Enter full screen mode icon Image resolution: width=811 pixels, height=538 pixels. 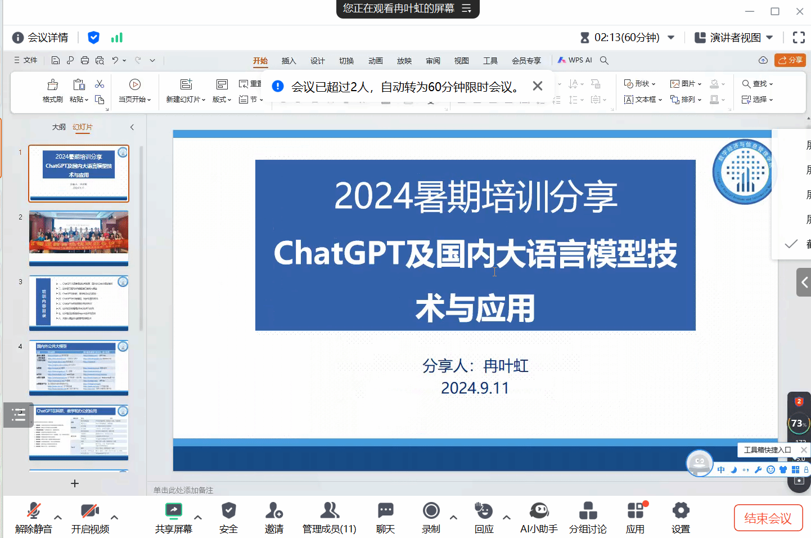[x=799, y=38]
